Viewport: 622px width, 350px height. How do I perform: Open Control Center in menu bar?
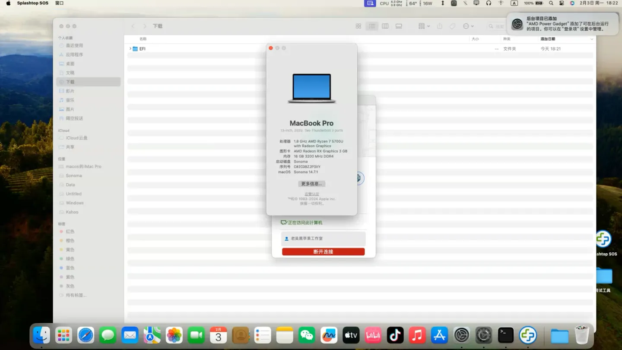coord(562,3)
